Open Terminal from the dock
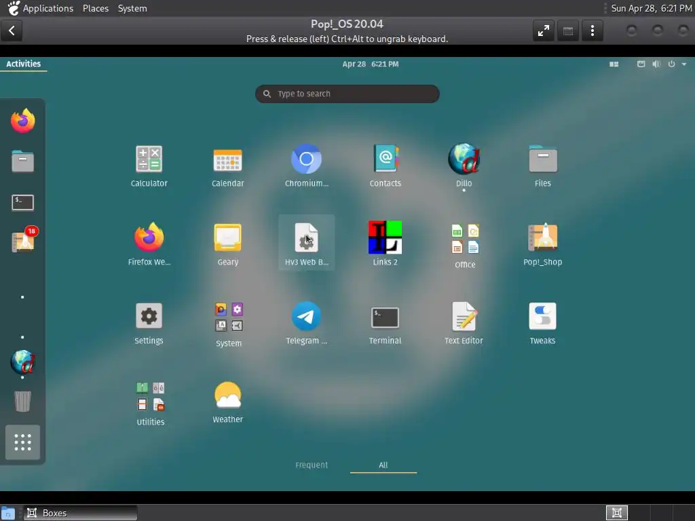This screenshot has width=695, height=521. [22, 202]
